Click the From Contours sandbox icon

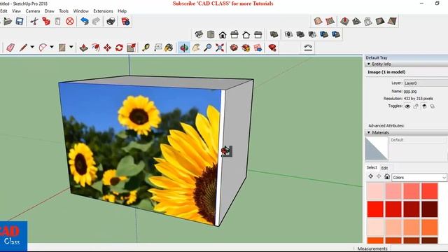click(x=318, y=21)
